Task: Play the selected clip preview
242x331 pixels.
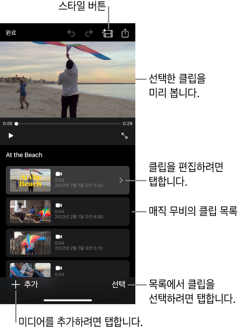Action: tap(11, 136)
